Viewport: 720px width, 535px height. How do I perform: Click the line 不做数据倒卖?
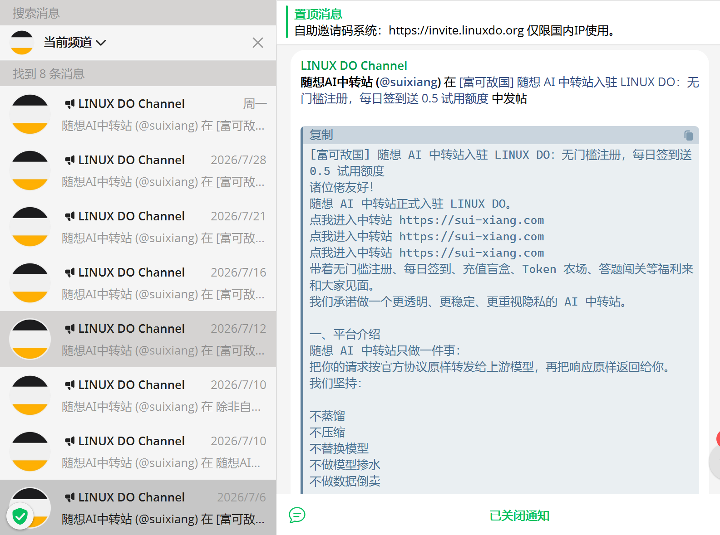pyautogui.click(x=345, y=481)
